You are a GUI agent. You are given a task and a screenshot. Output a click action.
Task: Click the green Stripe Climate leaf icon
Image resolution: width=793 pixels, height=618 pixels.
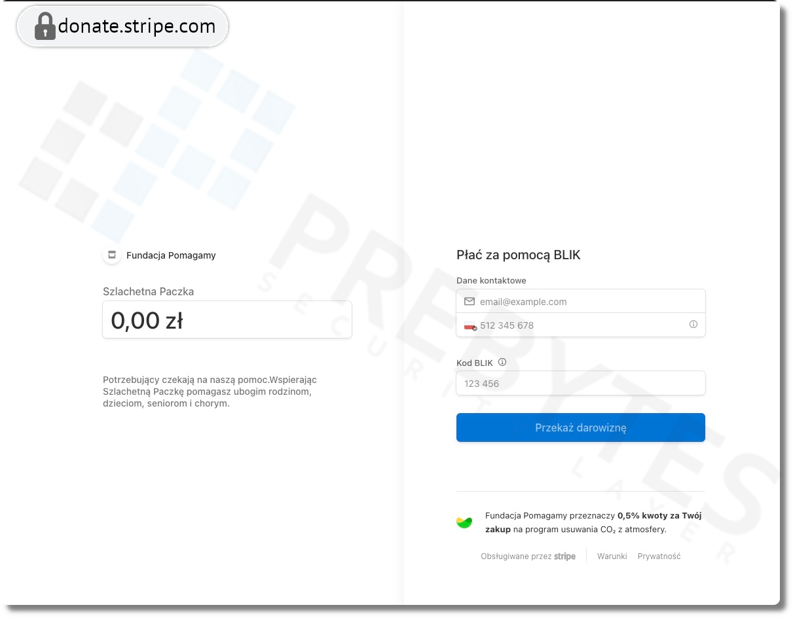tap(464, 522)
